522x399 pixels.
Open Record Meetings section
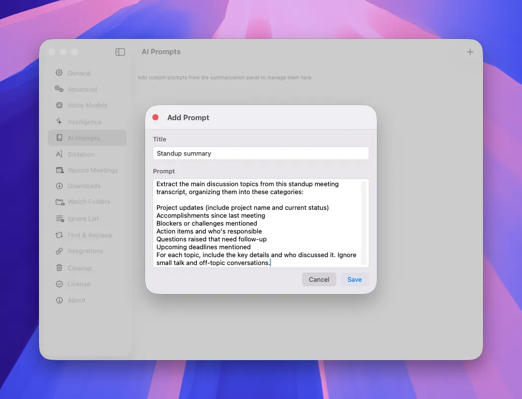87,170
